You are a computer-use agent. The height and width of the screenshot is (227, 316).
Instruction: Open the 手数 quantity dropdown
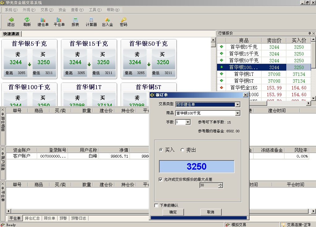pos(188,122)
